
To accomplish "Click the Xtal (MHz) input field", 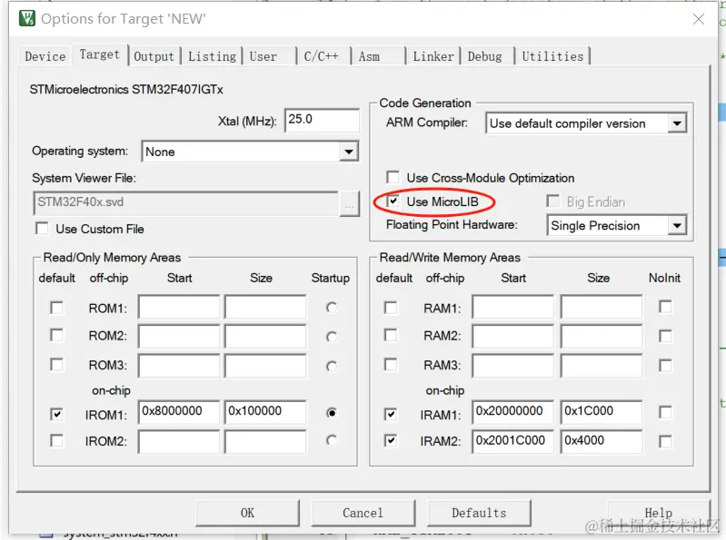I will point(323,120).
